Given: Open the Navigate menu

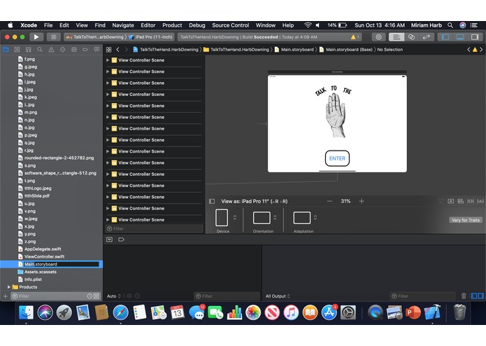Looking at the screenshot, I should (x=123, y=25).
